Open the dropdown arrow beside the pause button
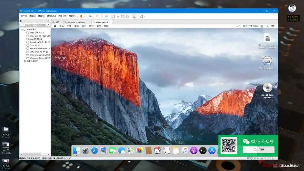The image size is (304, 171). 84,16
